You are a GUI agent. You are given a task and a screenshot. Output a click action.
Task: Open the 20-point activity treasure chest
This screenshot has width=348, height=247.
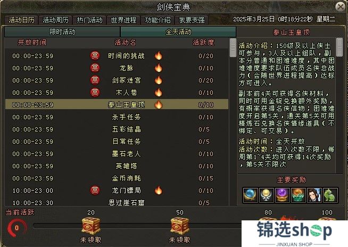point(91,226)
